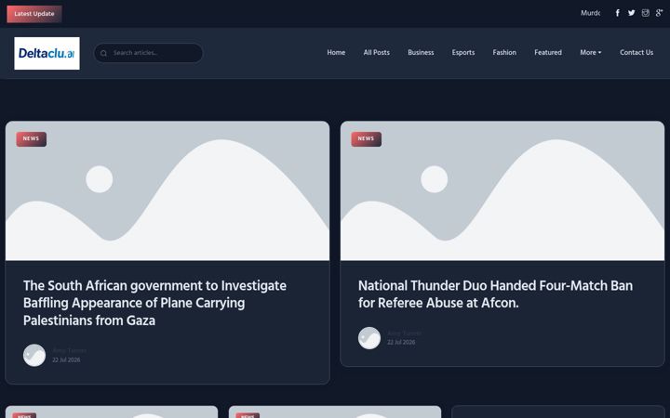Open the Contact Us page
The image size is (670, 418).
636,52
